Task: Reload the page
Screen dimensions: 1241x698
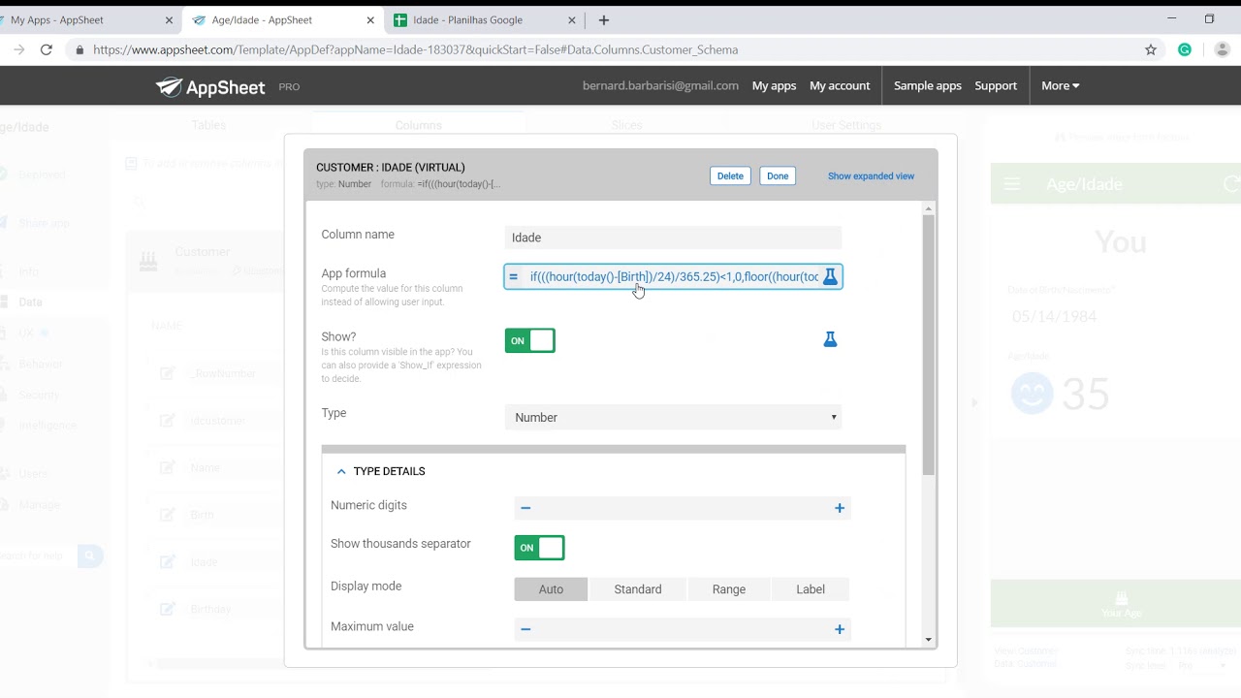Action: click(46, 49)
